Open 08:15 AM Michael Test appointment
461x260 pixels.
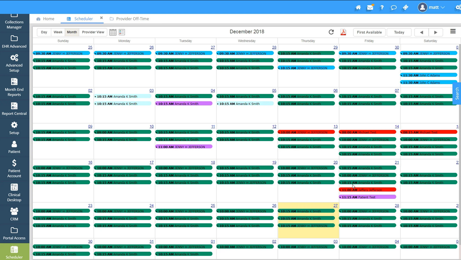[x=429, y=132]
